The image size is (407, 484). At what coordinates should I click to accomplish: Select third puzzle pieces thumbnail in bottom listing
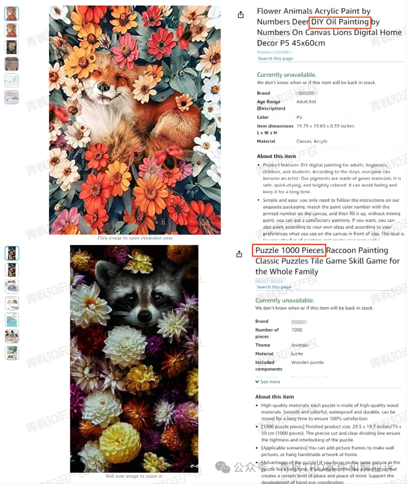12,286
